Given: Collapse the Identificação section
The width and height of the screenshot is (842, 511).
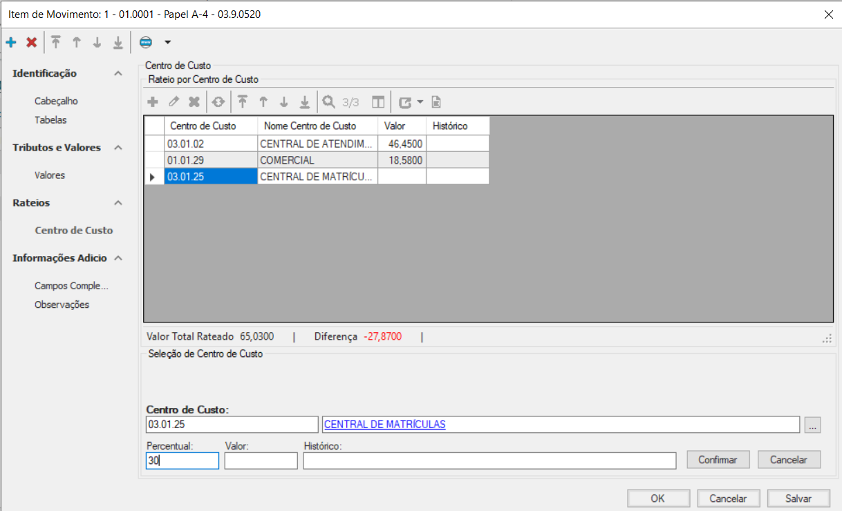Looking at the screenshot, I should point(118,74).
